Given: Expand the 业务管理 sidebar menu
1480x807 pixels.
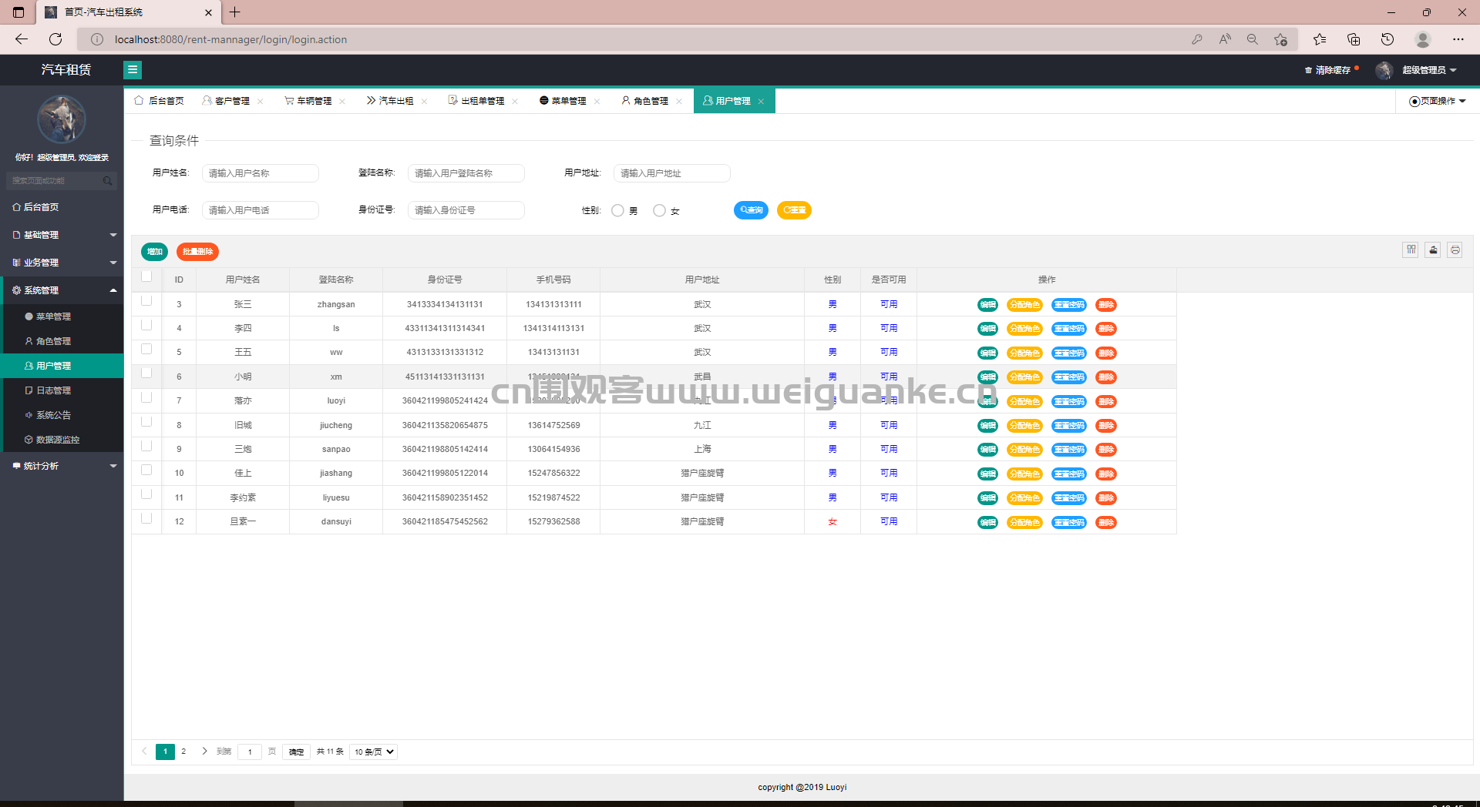Looking at the screenshot, I should (x=62, y=263).
